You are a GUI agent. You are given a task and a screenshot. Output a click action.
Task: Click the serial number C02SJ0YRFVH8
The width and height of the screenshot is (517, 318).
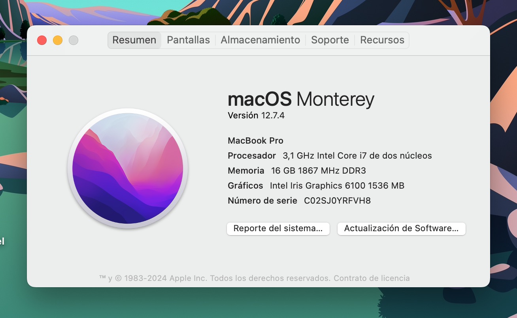[337, 201]
